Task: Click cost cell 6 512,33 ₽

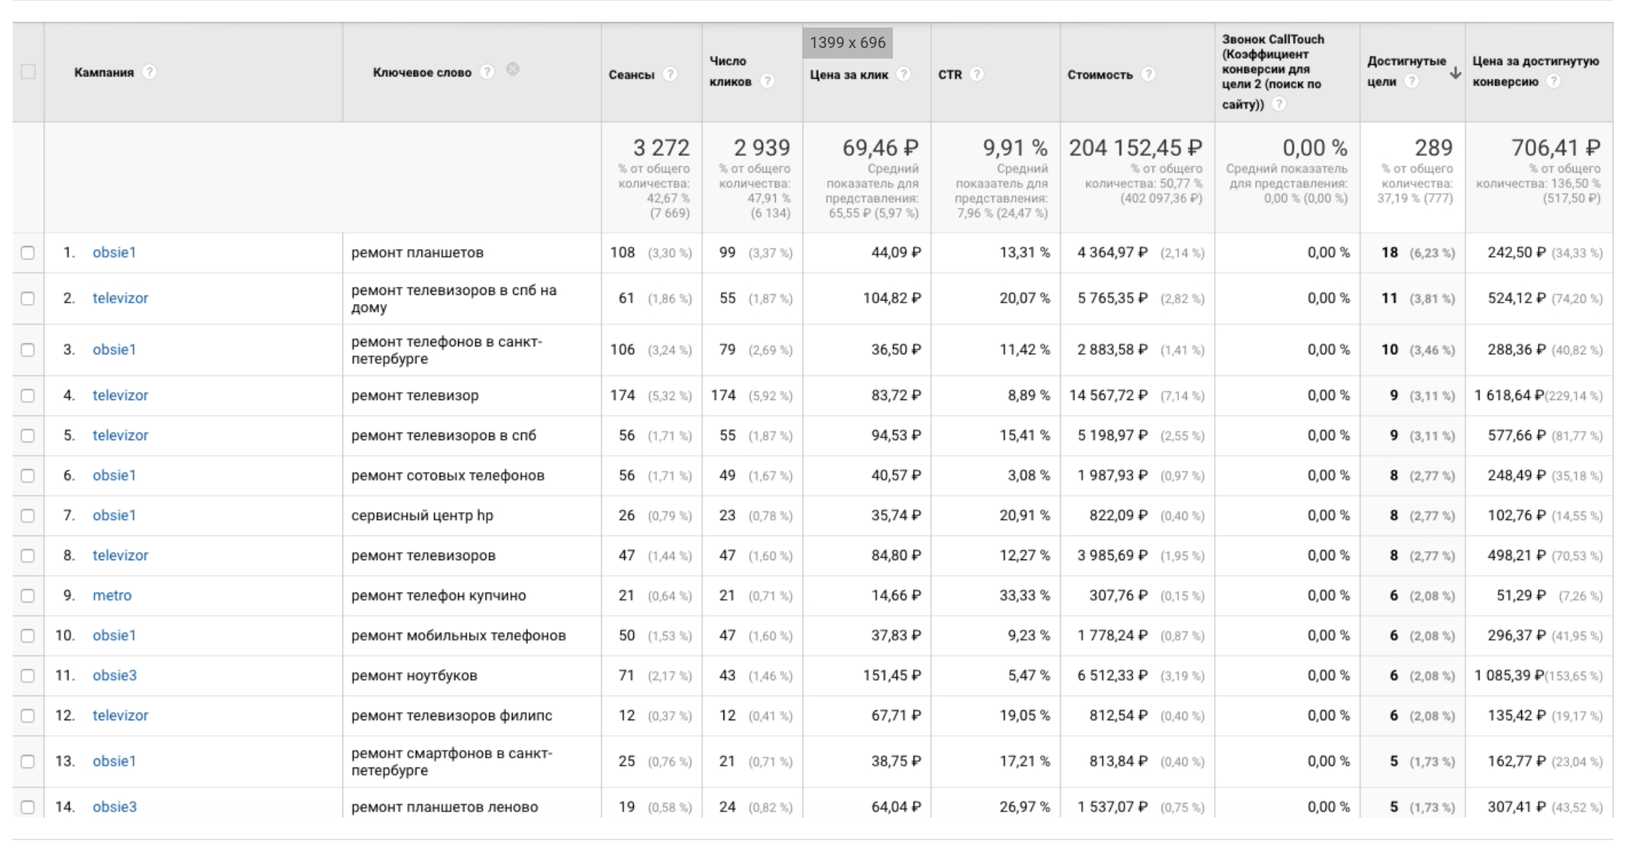Action: [1112, 676]
